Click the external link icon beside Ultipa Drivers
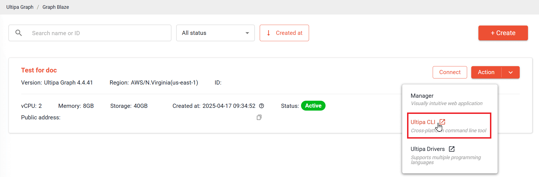The height and width of the screenshot is (177, 539). (452, 149)
